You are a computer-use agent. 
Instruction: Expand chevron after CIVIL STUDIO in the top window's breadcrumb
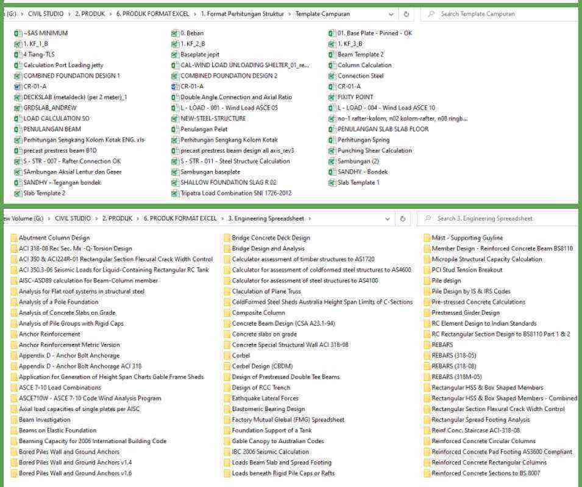[69, 14]
